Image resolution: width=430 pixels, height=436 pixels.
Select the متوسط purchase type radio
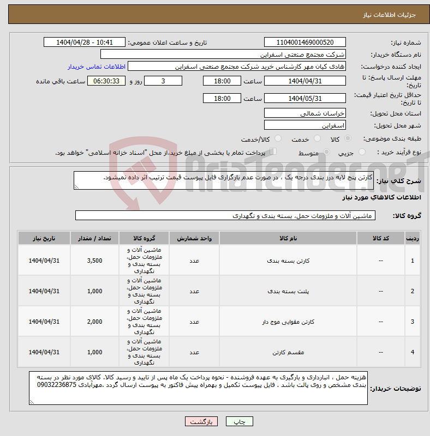(x=326, y=152)
